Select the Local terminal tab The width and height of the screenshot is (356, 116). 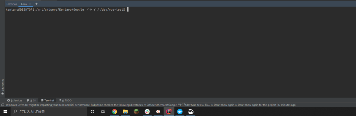point(26,4)
